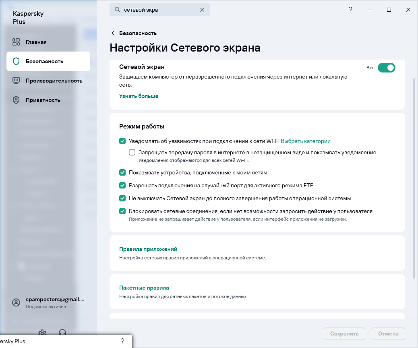Click the Выбрать категории link
Screen dimensions: 418x348
tap(305, 141)
